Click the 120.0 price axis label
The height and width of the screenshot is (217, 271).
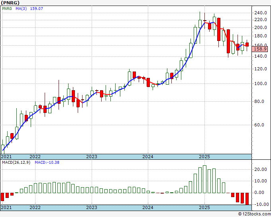click(x=261, y=69)
